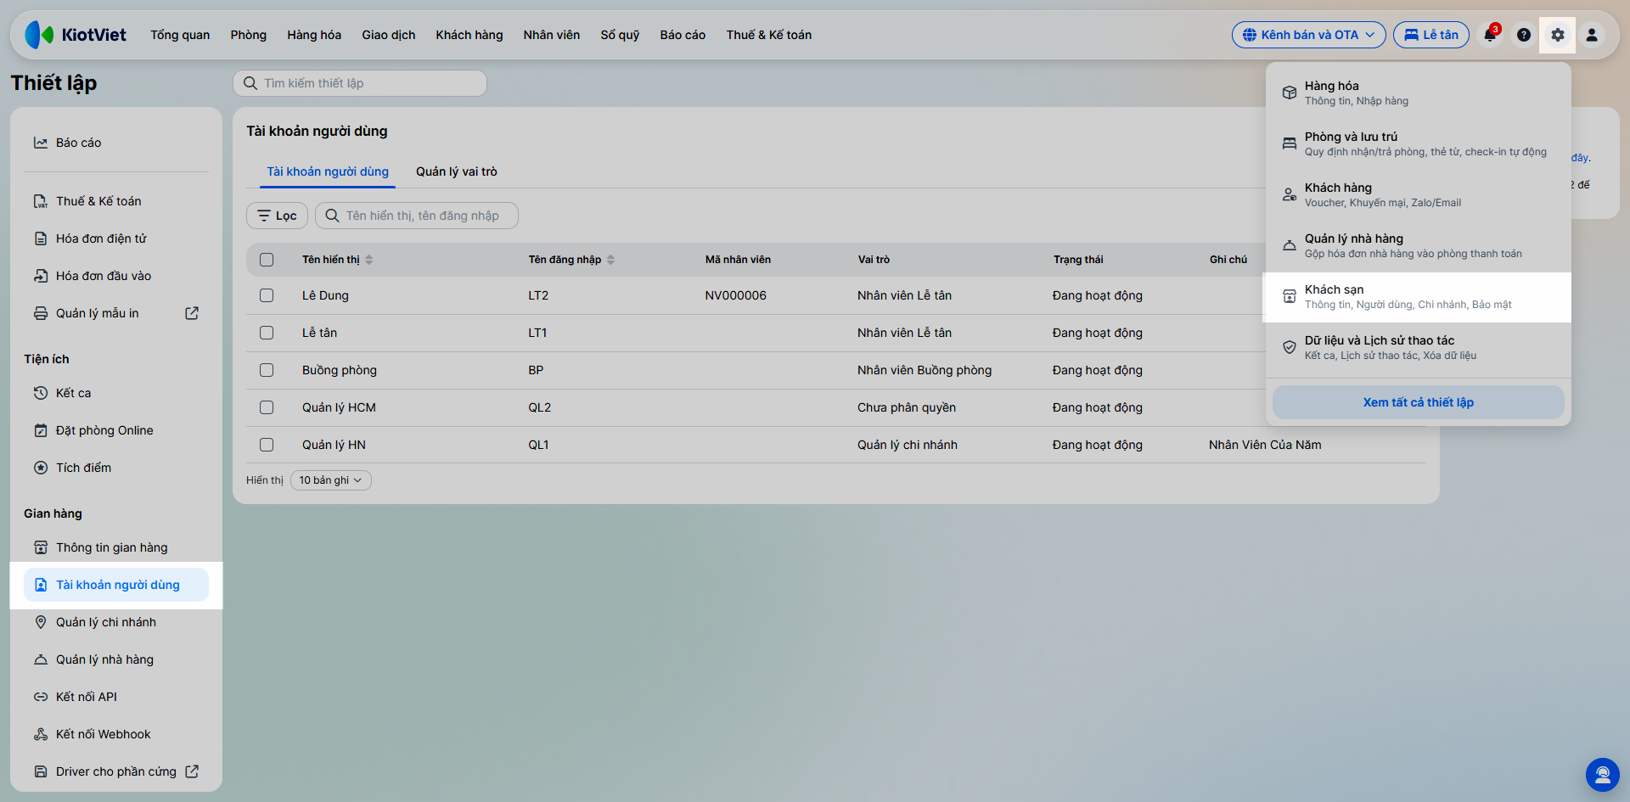The height and width of the screenshot is (802, 1630).
Task: Open Giao dịch top menu
Action: [x=389, y=35]
